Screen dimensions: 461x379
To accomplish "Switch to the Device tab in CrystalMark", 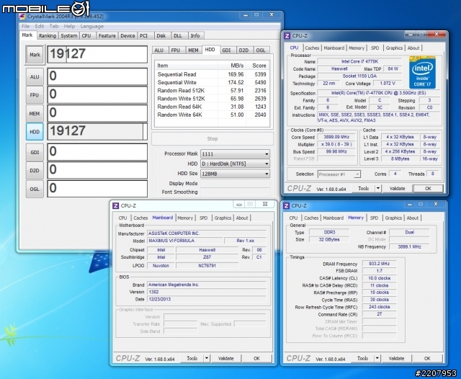I will pyautogui.click(x=127, y=35).
